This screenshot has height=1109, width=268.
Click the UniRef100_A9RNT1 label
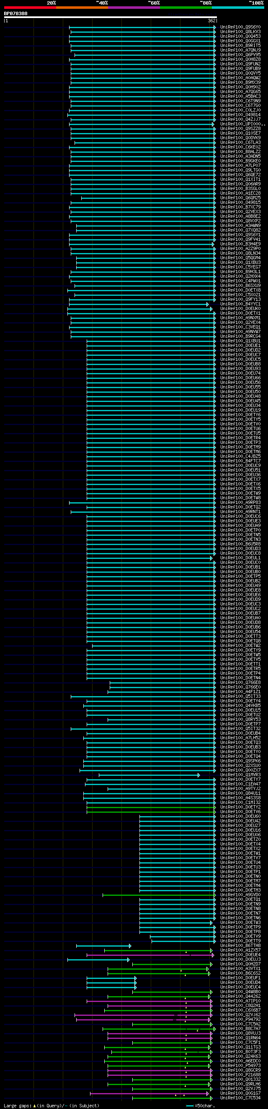(x=240, y=512)
